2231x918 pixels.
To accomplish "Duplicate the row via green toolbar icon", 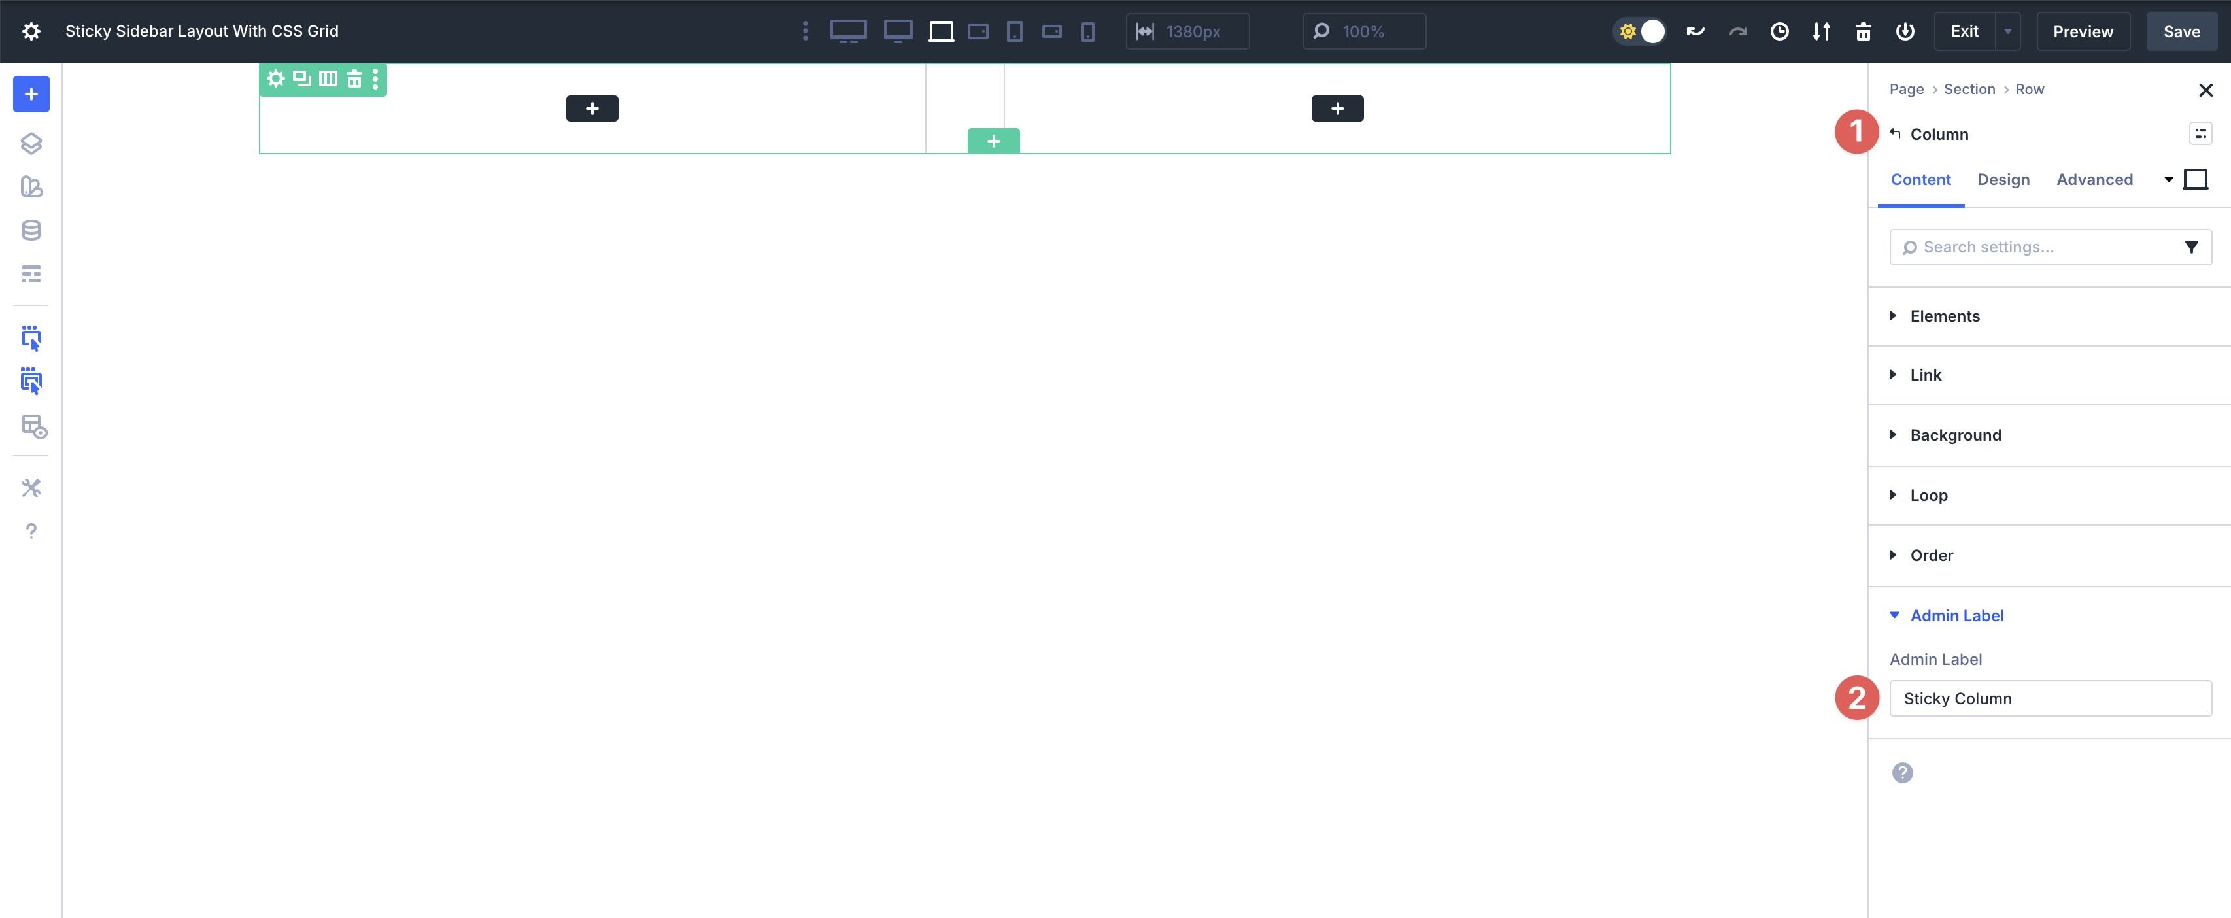I will click(301, 79).
